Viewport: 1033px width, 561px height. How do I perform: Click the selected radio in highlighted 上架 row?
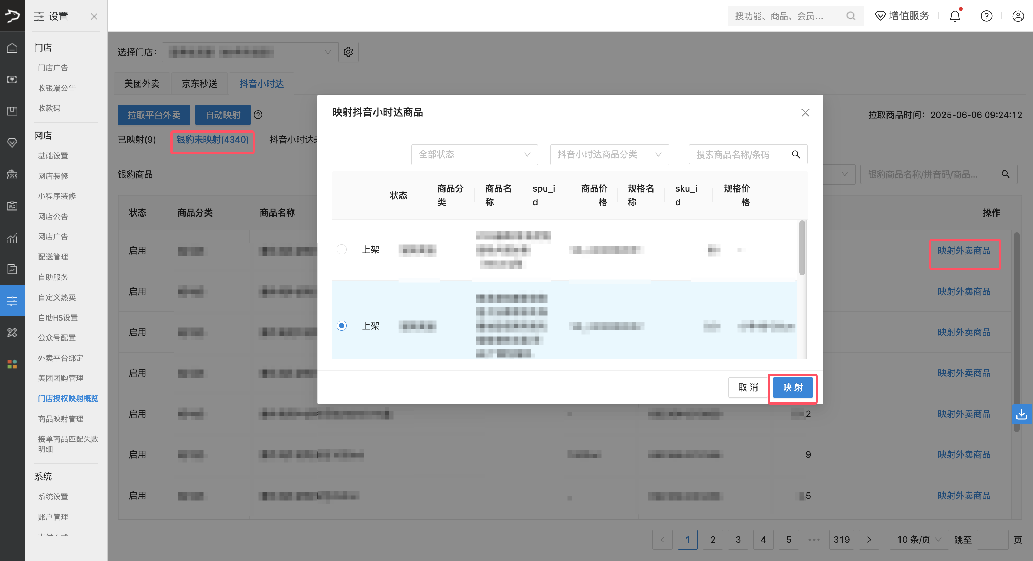342,325
